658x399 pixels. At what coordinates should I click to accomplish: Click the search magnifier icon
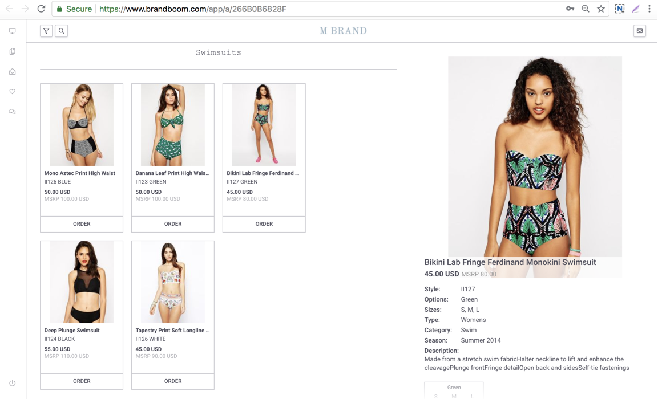tap(61, 31)
